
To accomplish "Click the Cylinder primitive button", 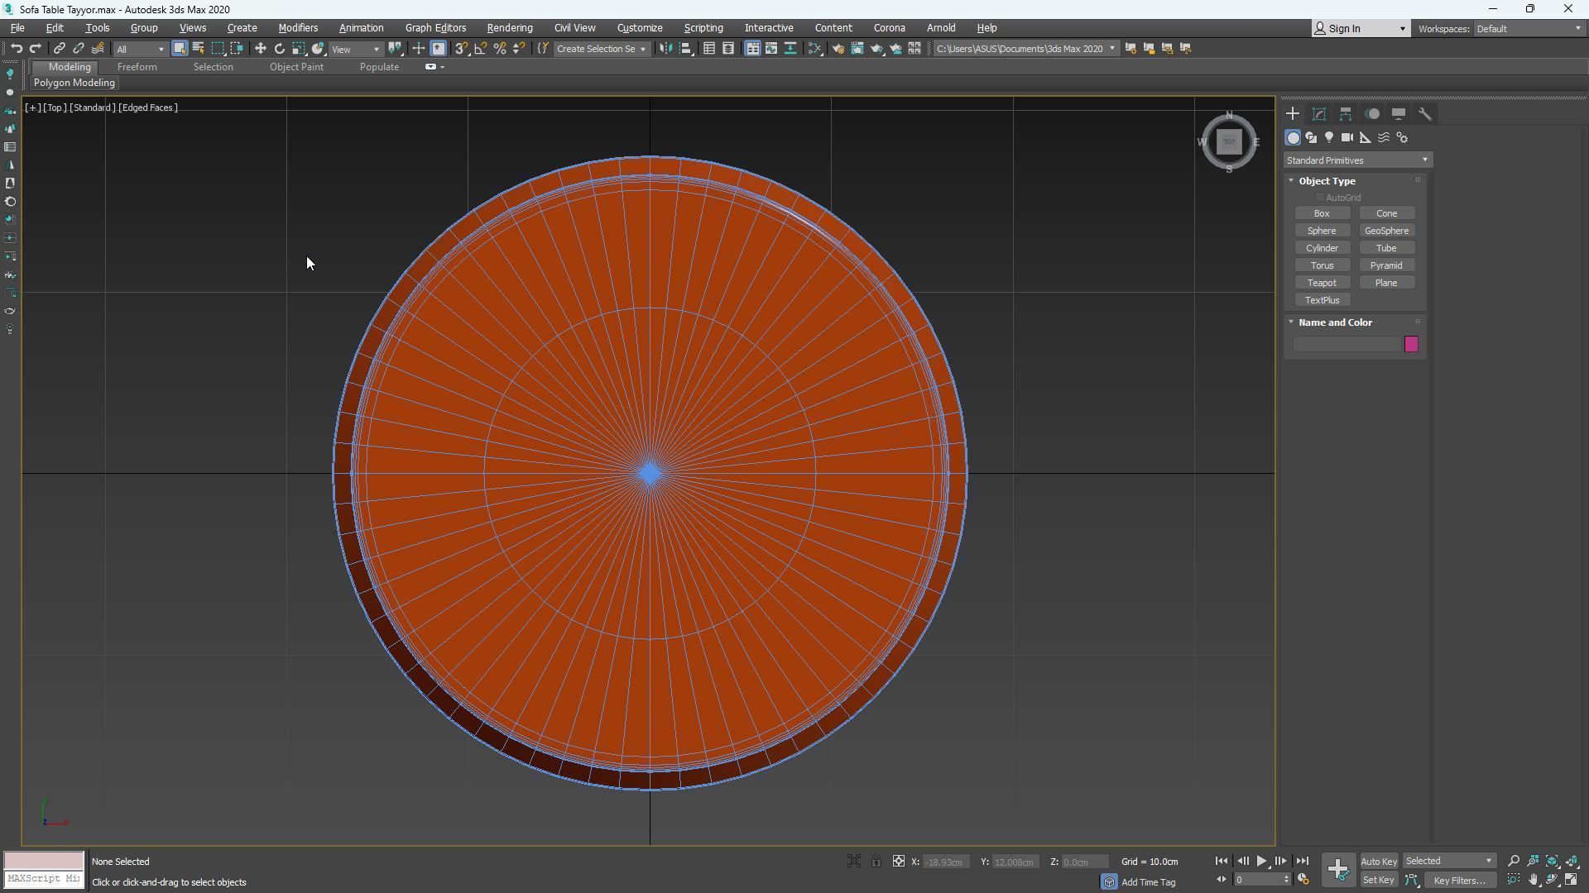I will tap(1322, 248).
